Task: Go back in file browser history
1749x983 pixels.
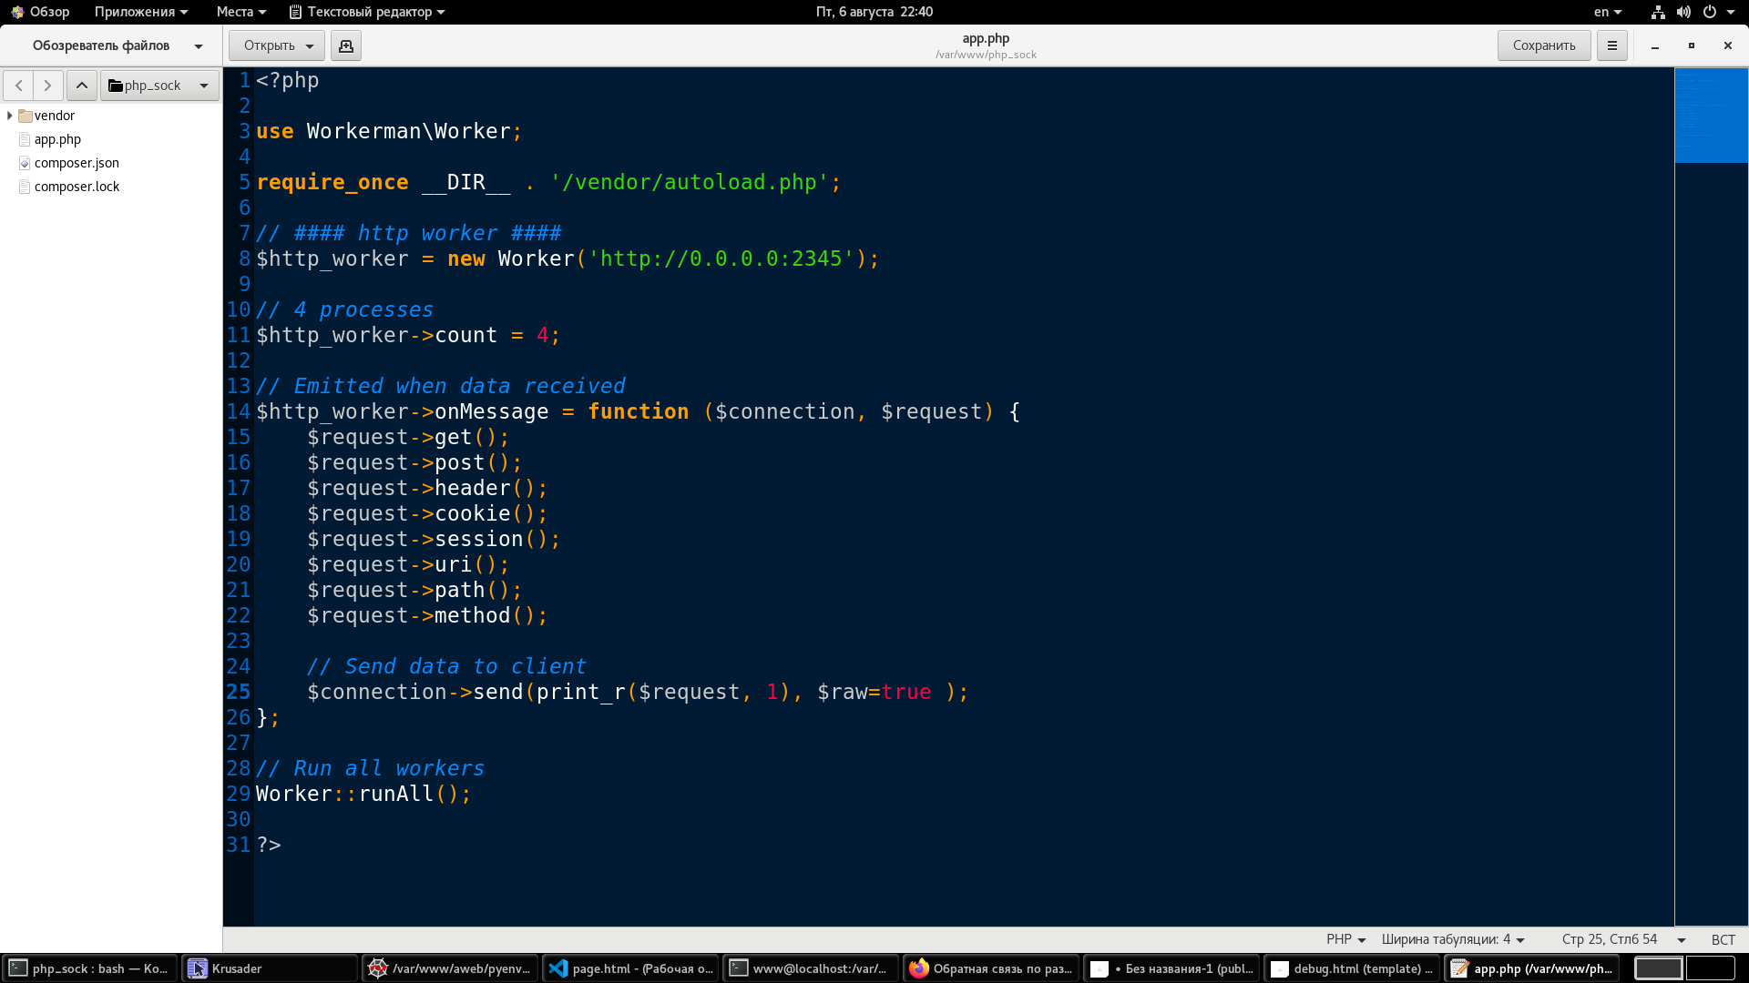Action: pos(19,86)
